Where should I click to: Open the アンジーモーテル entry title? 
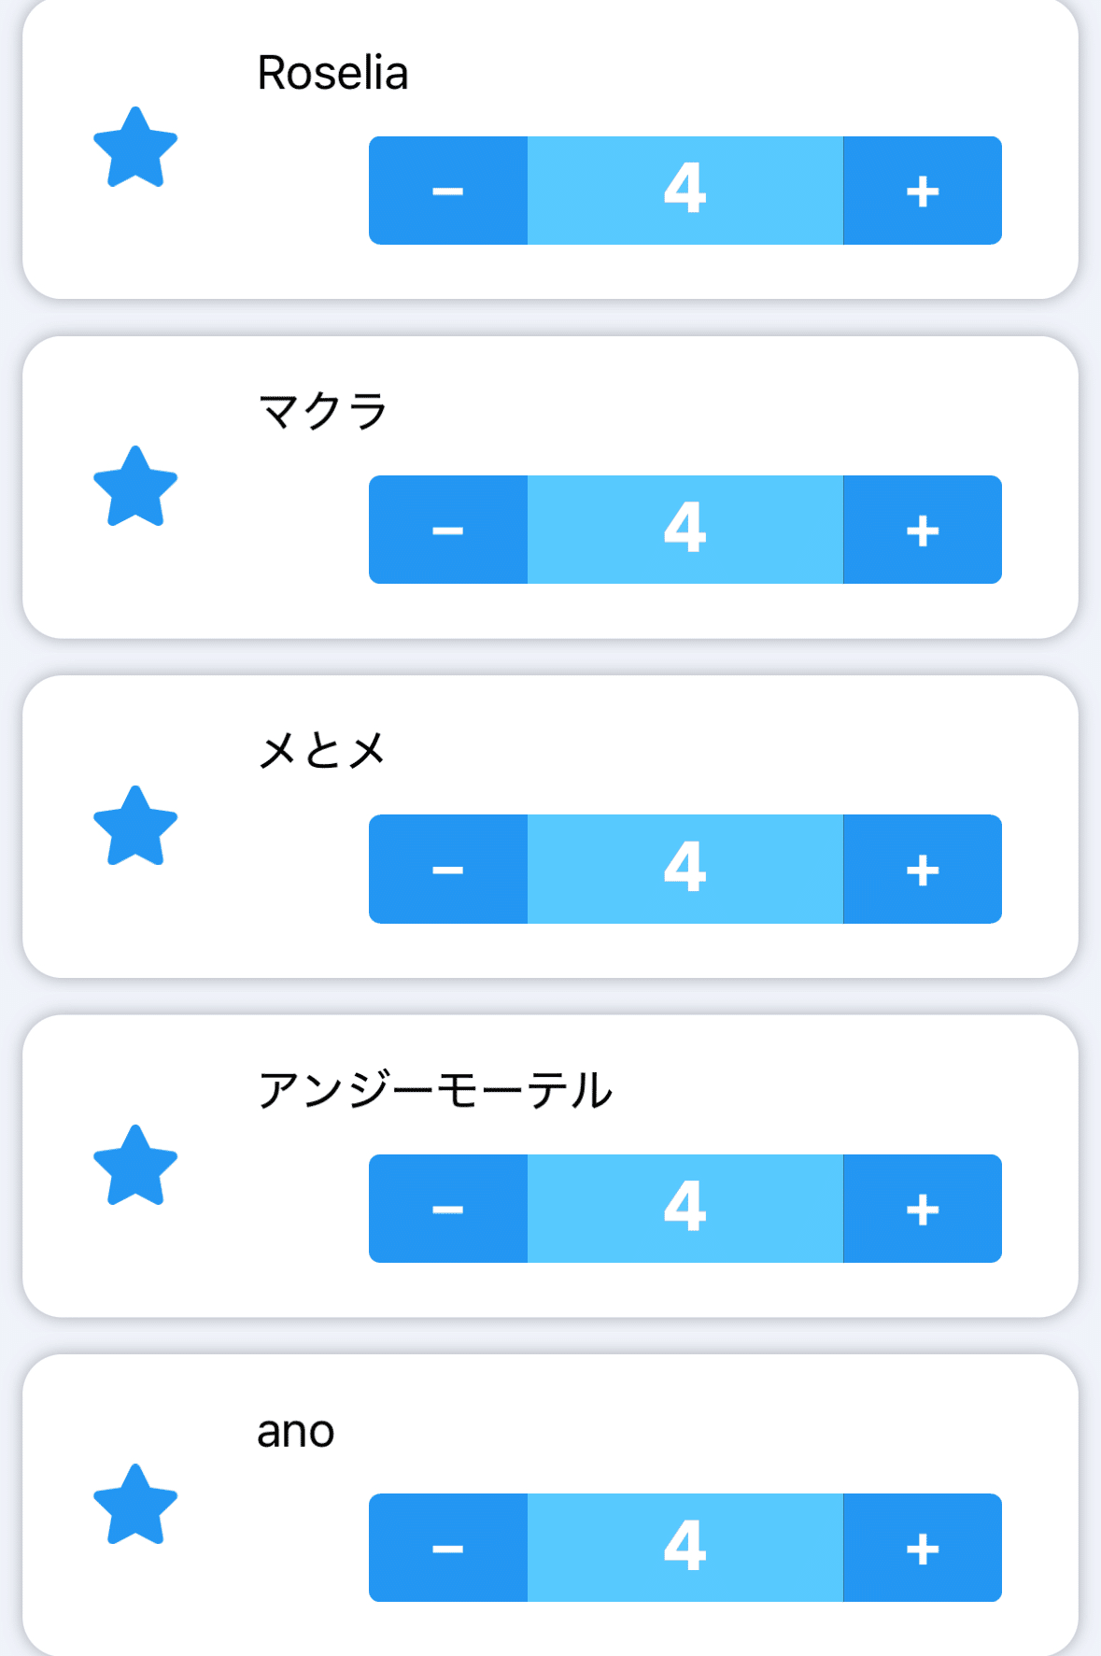point(434,1090)
